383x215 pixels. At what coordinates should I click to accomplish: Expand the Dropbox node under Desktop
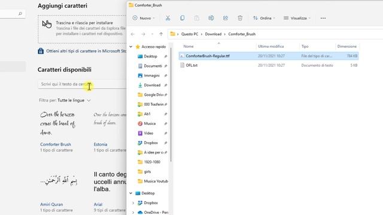click(x=133, y=203)
